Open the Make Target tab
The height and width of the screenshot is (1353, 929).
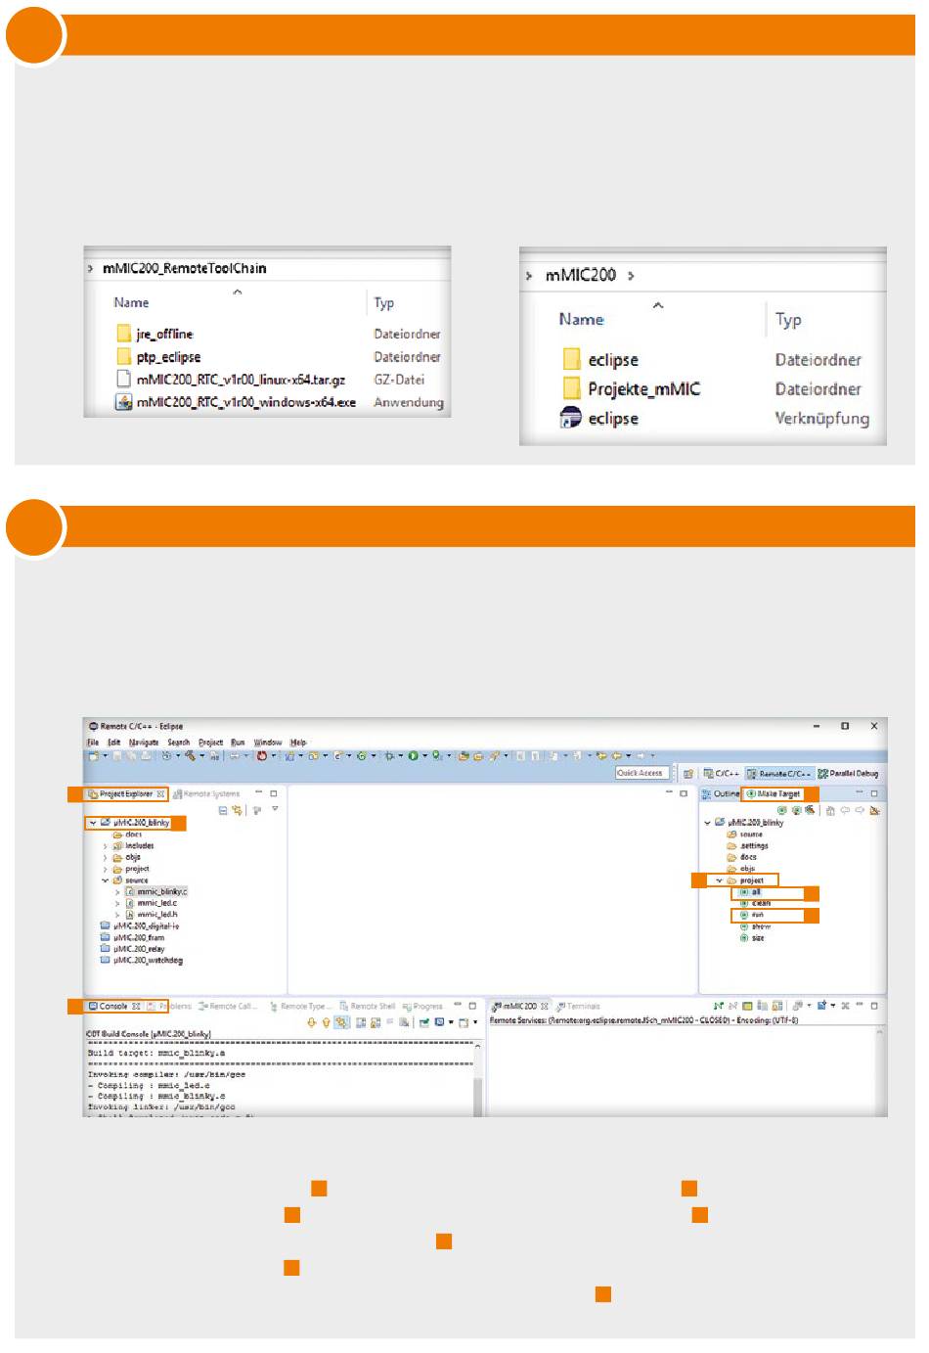(774, 793)
